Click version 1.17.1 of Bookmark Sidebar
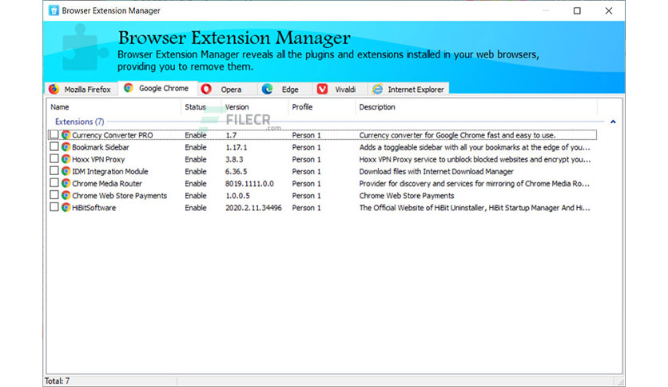The image size is (668, 387). (x=236, y=147)
